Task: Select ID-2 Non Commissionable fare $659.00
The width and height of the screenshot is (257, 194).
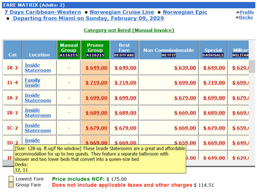Action: 185,142
